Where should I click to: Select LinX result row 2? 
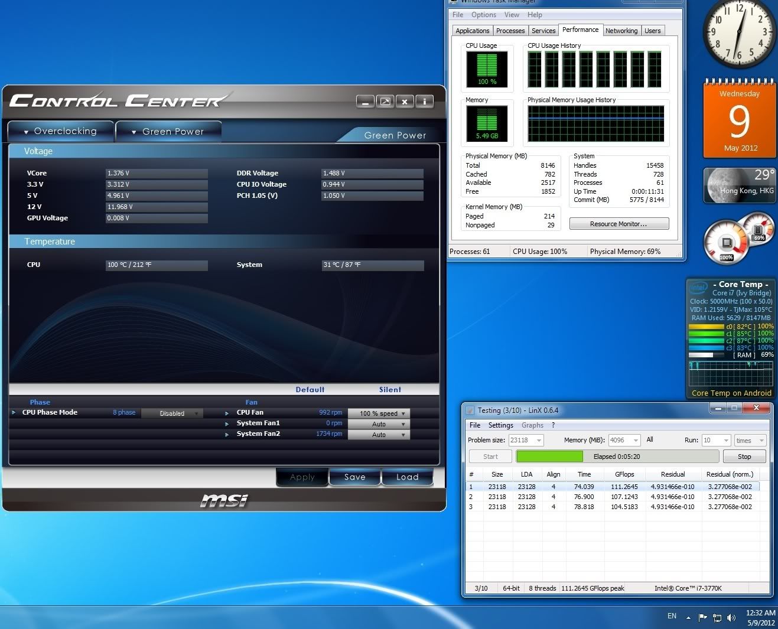pyautogui.click(x=613, y=497)
